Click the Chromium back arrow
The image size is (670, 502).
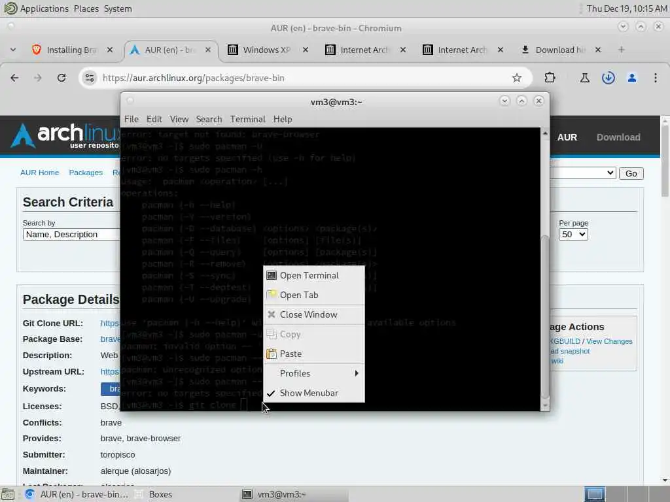(x=14, y=78)
